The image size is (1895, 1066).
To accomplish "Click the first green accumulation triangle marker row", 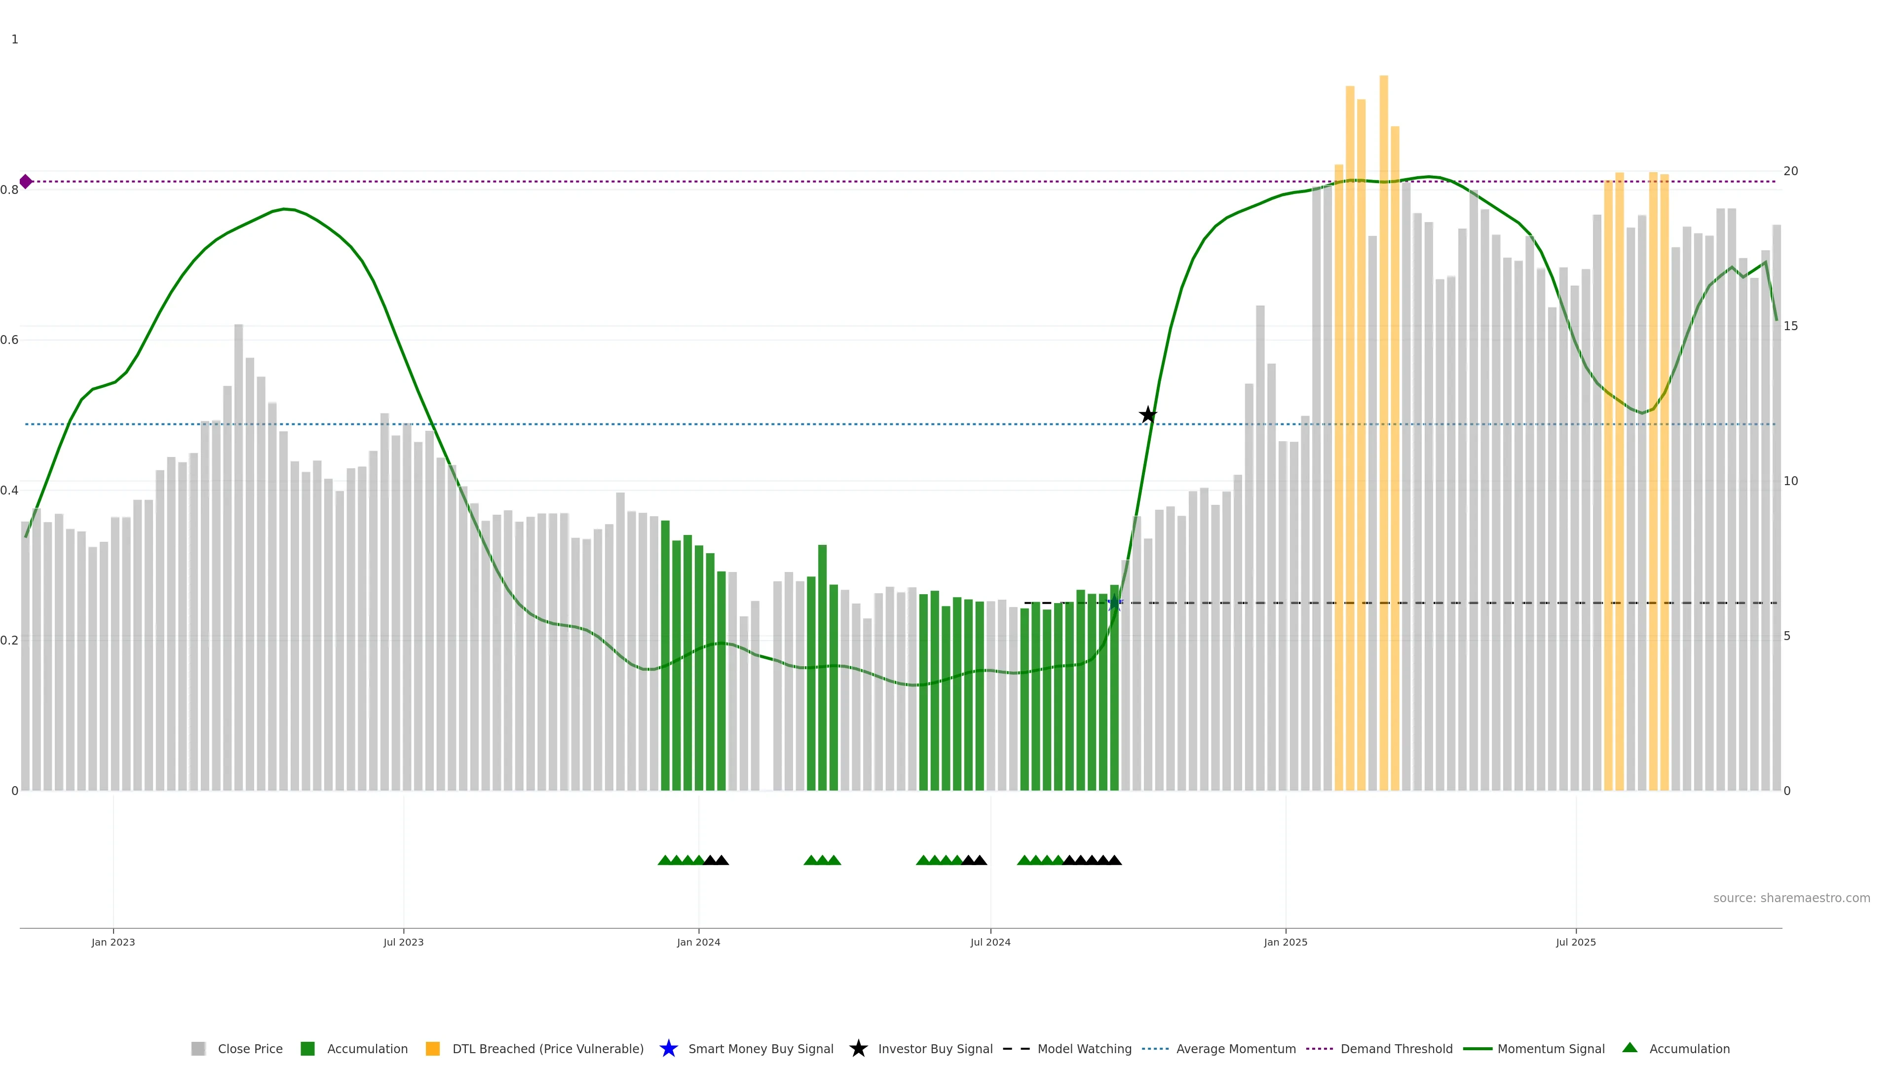I will pyautogui.click(x=664, y=860).
